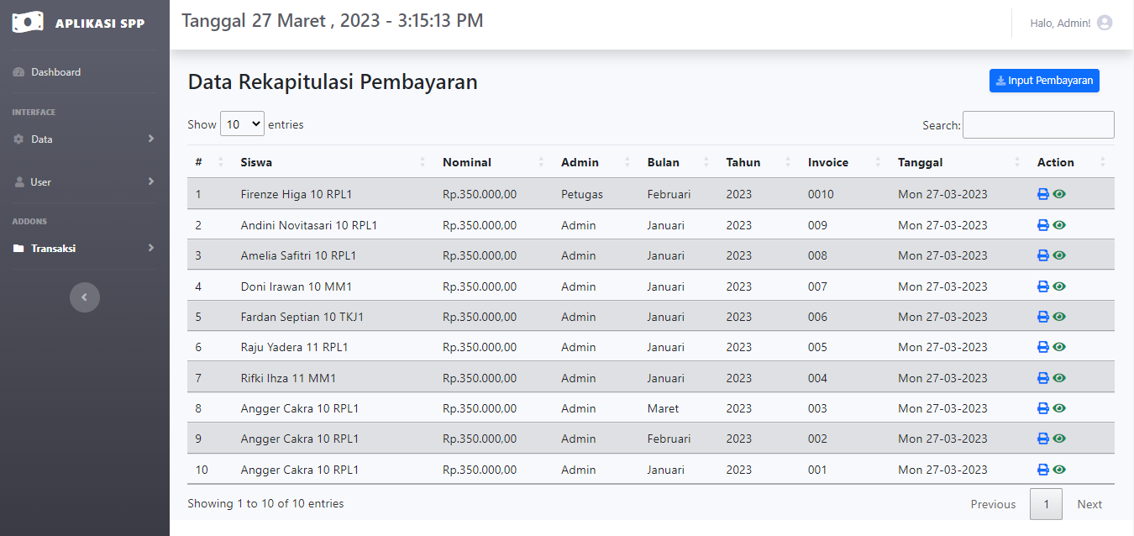Select the view icon for Rifki Ihza's payment
Image resolution: width=1134 pixels, height=536 pixels.
(x=1059, y=377)
